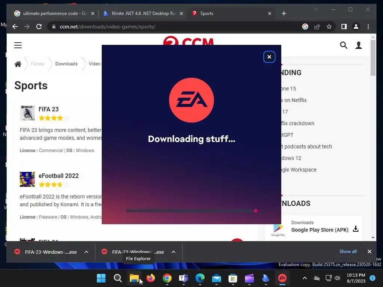The width and height of the screenshot is (383, 287).
Task: Click the EA logo in installer
Action: (191, 100)
